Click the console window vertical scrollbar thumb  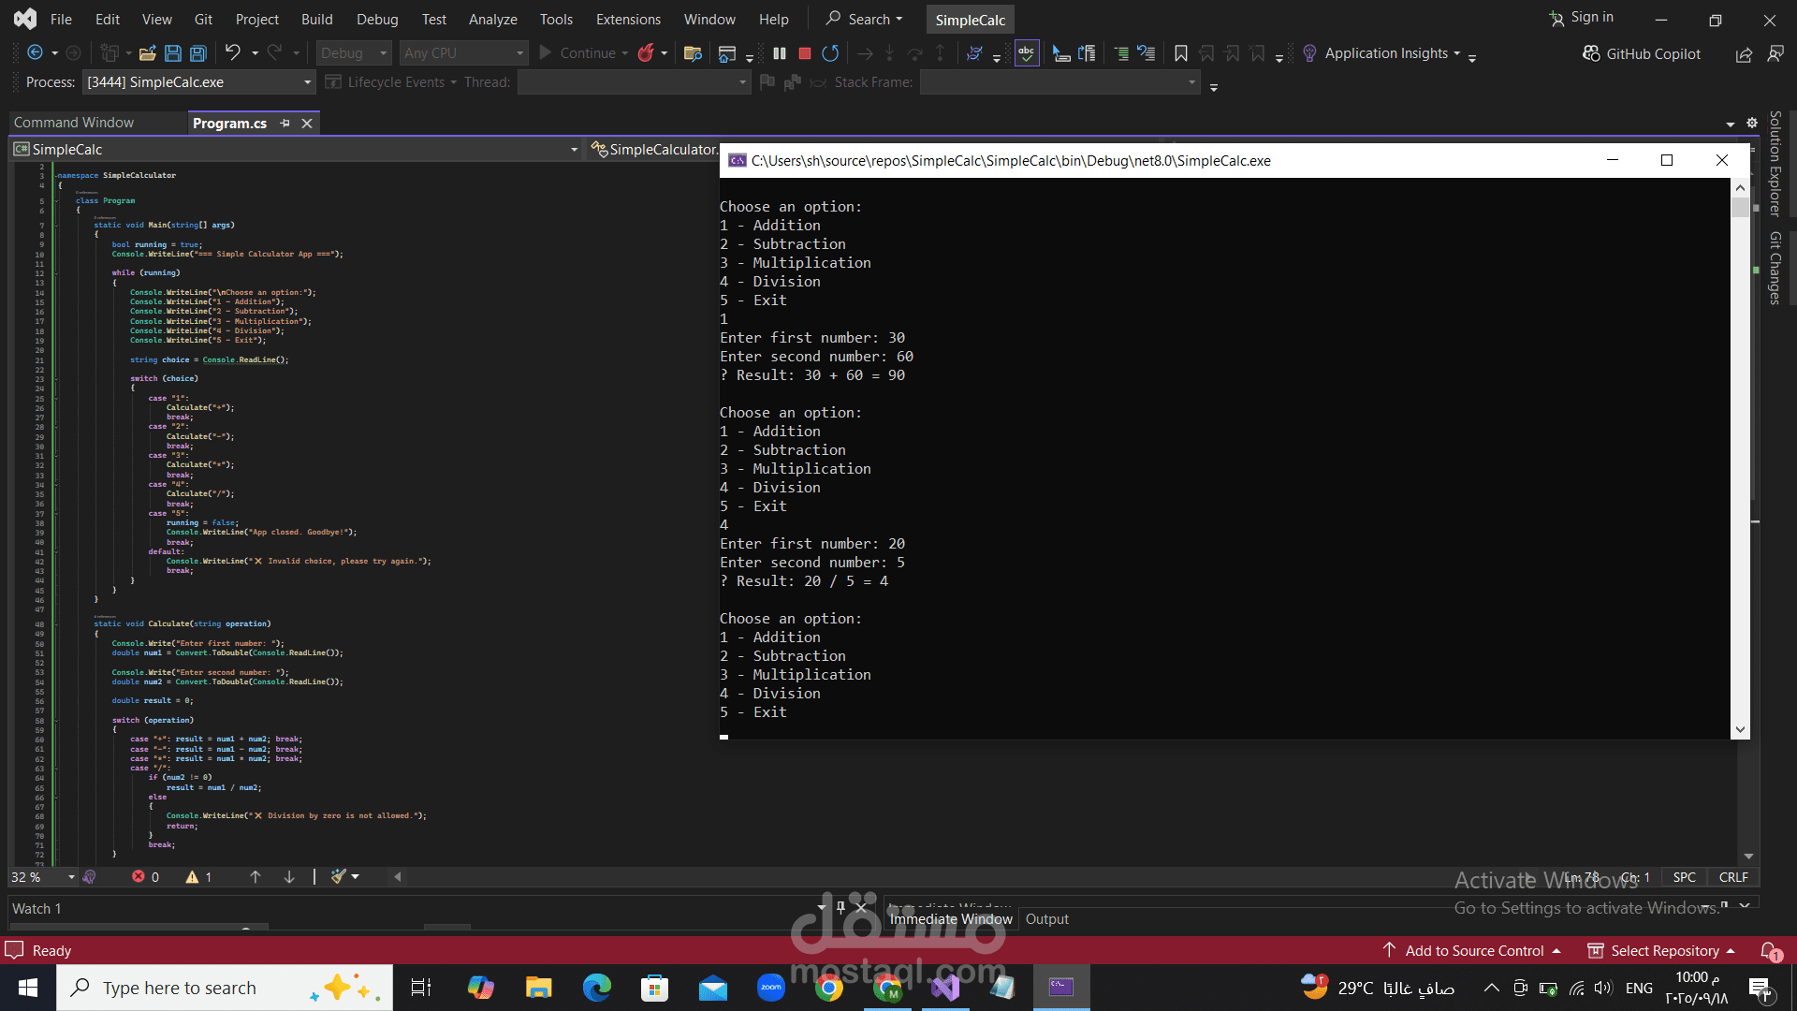(1740, 207)
